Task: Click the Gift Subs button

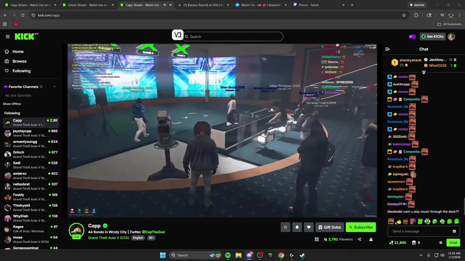Action: [x=330, y=227]
